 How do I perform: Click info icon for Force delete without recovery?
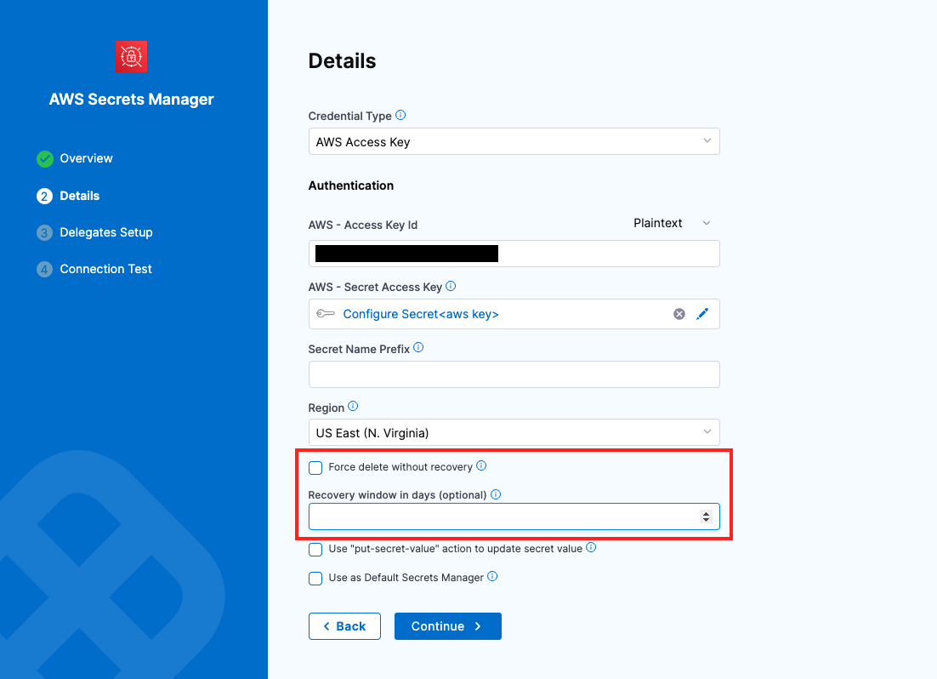[x=481, y=465]
